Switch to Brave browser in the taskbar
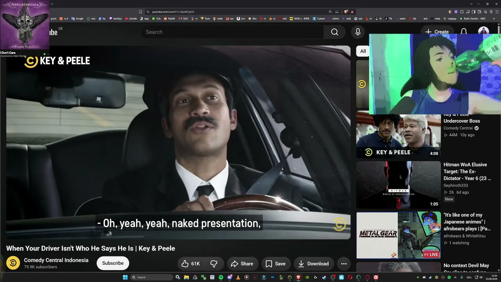Screen dimensions: 501x282 (298, 277)
